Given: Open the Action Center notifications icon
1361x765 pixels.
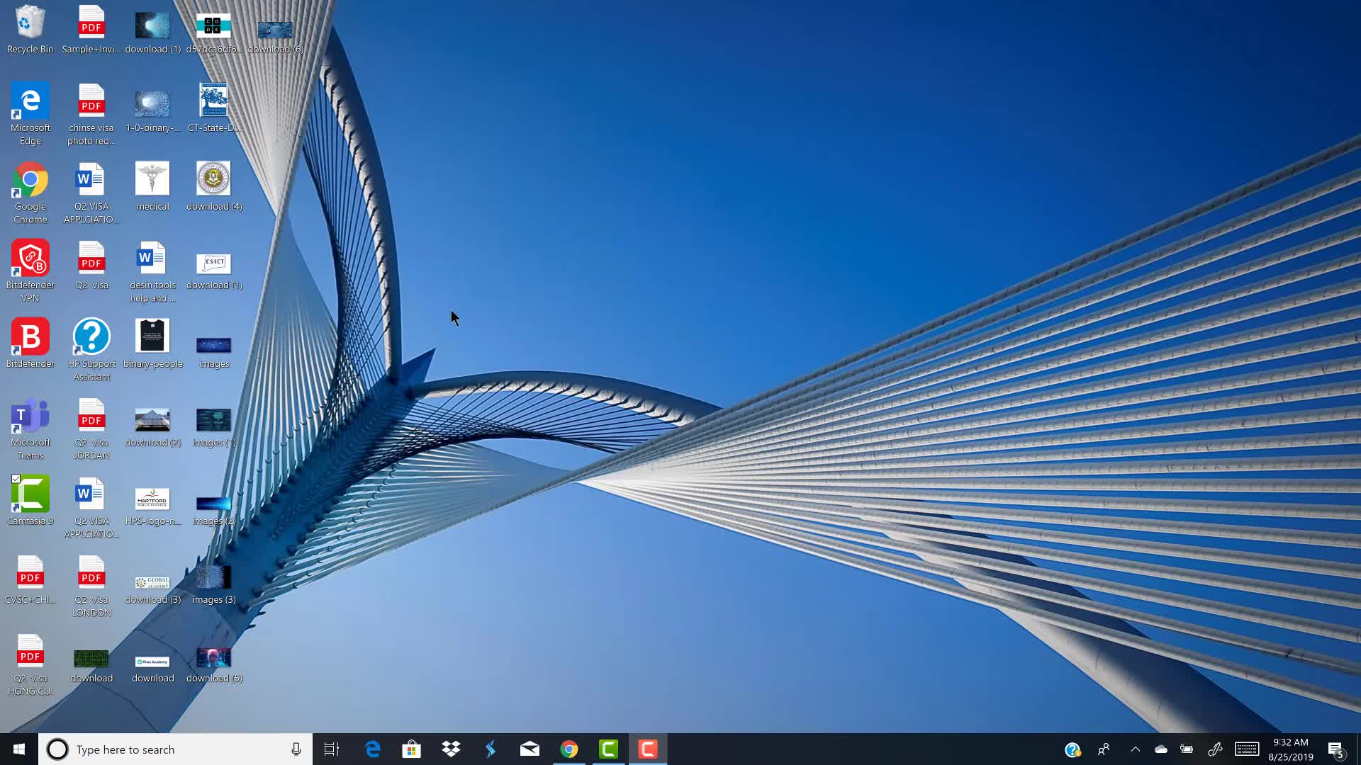Looking at the screenshot, I should pyautogui.click(x=1337, y=749).
